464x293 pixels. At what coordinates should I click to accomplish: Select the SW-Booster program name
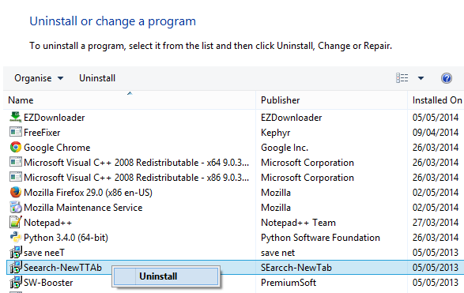(48, 283)
